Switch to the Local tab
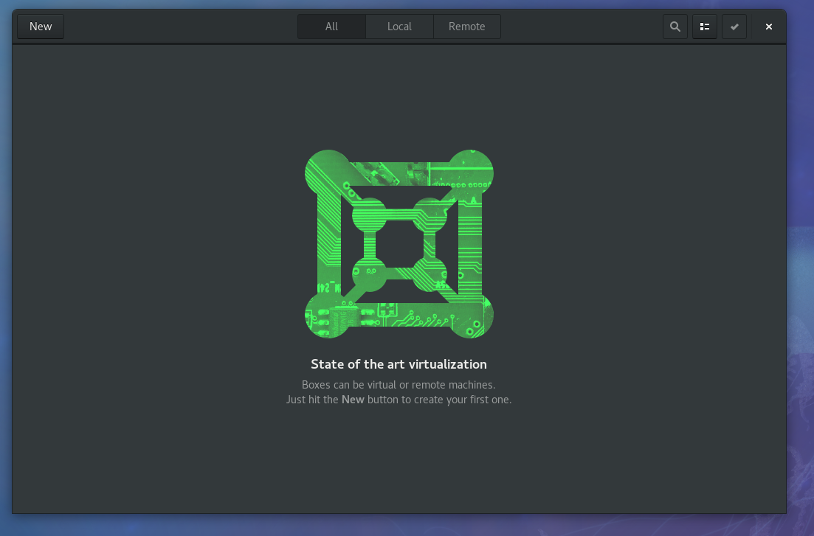This screenshot has width=814, height=536. 399,27
